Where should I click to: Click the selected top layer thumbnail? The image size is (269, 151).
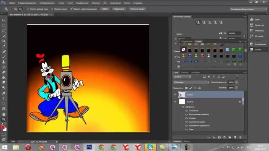pos(182,94)
